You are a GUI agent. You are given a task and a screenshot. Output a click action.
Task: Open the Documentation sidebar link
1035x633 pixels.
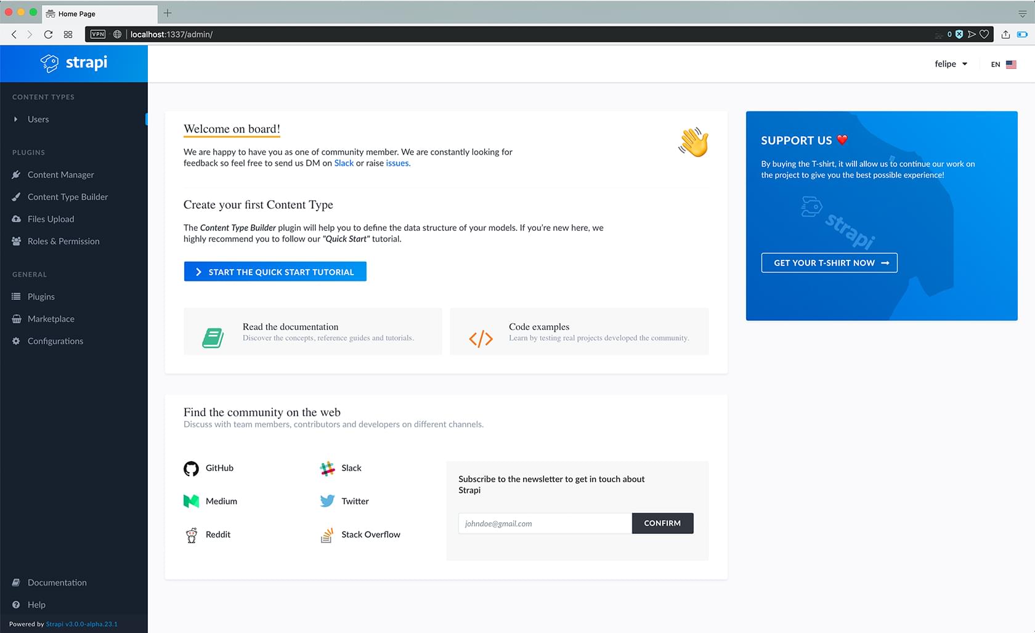[57, 583]
